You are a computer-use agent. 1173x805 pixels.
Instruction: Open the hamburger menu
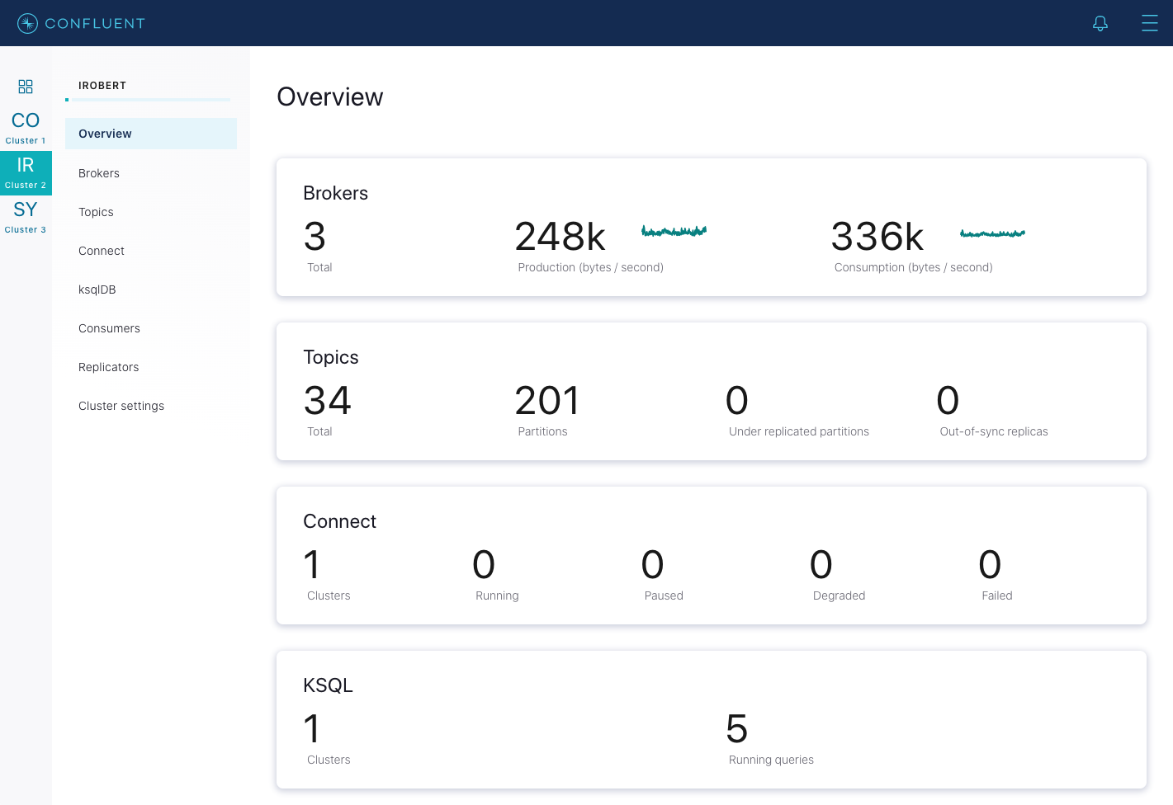1149,23
